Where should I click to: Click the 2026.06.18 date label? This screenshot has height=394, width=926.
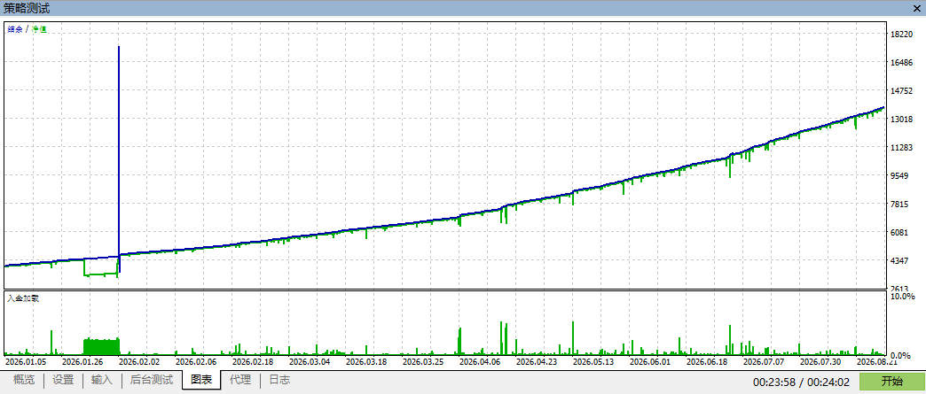pos(706,362)
